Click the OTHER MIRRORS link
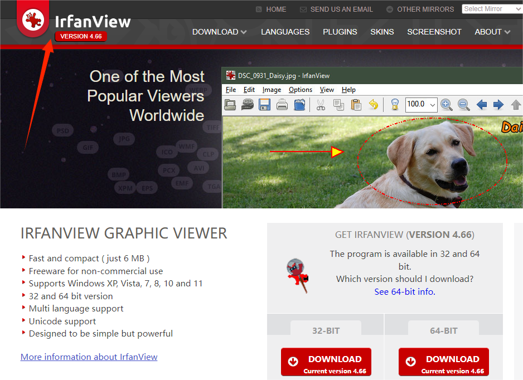This screenshot has height=380, width=523. pos(425,9)
